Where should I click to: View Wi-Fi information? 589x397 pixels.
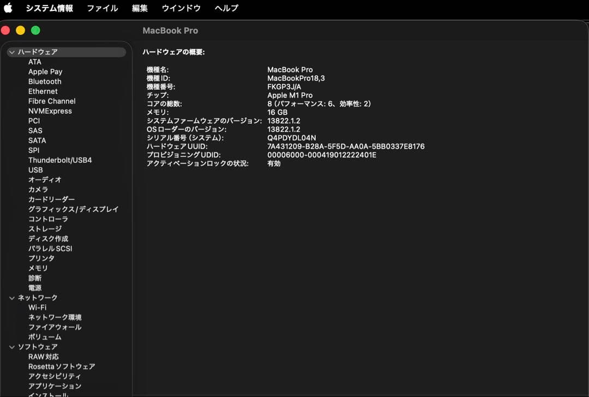37,307
